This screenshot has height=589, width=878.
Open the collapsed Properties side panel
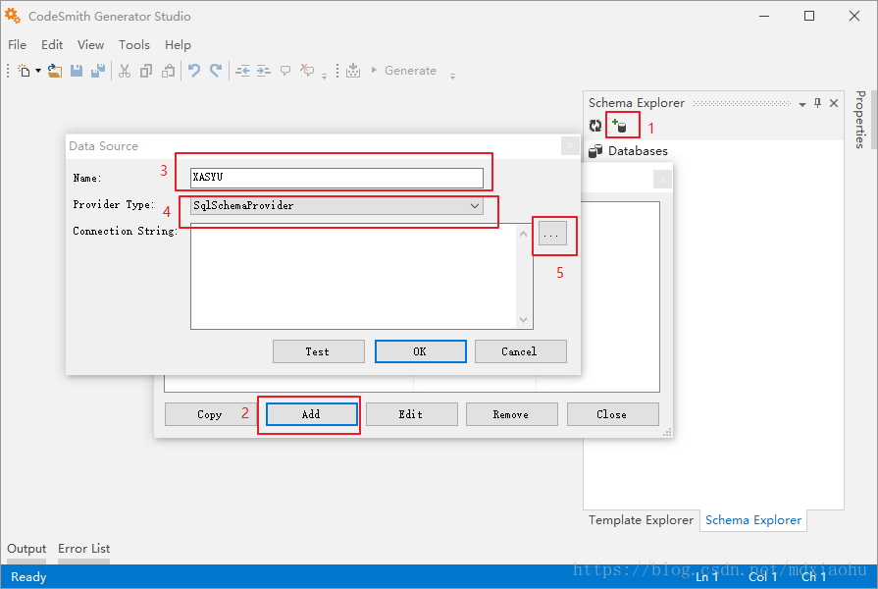[x=860, y=120]
